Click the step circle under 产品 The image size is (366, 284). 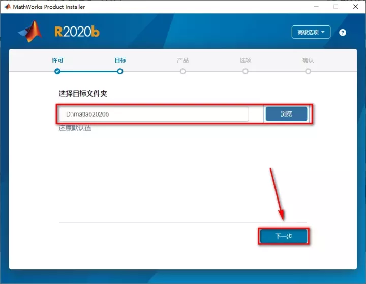coord(182,71)
